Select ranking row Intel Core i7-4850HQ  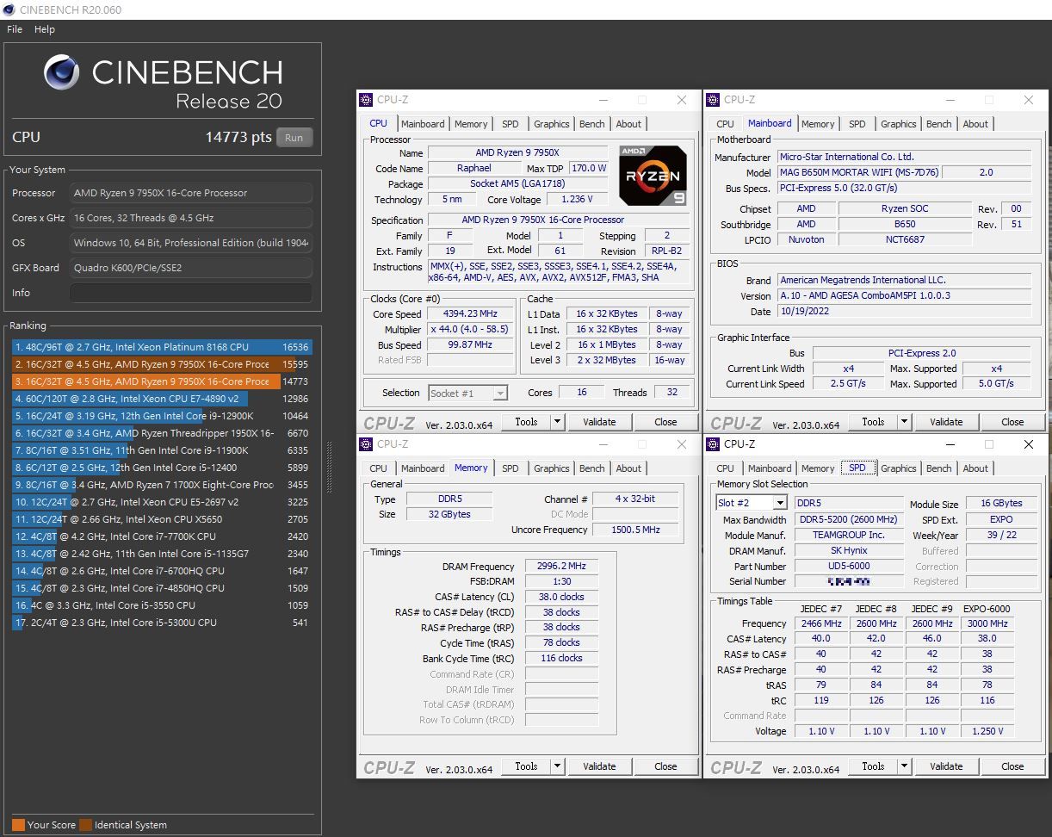pyautogui.click(x=162, y=588)
